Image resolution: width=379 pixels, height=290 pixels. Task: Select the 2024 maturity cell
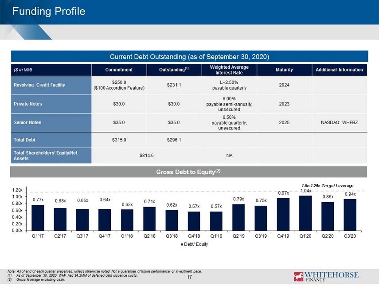(x=284, y=85)
